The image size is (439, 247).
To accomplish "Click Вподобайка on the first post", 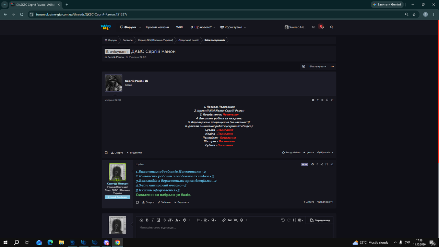I will pos(291,153).
